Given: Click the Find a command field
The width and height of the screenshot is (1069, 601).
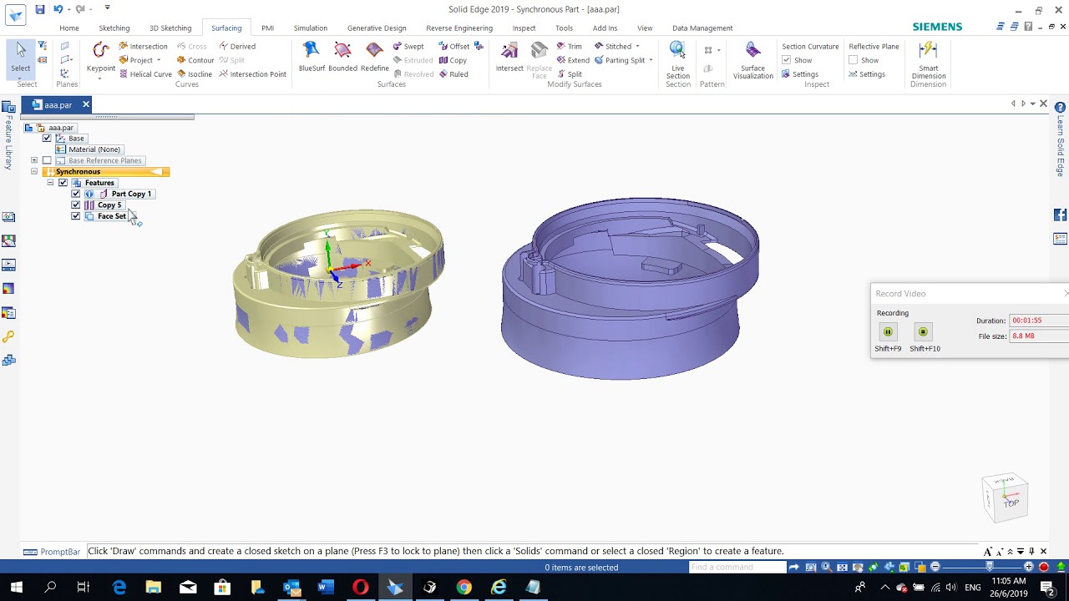Looking at the screenshot, I should [737, 568].
